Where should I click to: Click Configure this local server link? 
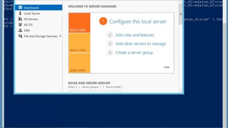138,21
